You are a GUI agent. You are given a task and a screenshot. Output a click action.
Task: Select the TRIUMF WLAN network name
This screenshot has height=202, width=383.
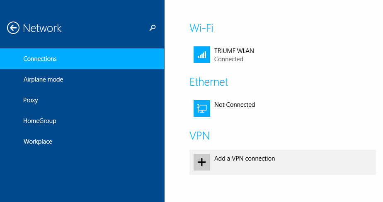click(234, 51)
